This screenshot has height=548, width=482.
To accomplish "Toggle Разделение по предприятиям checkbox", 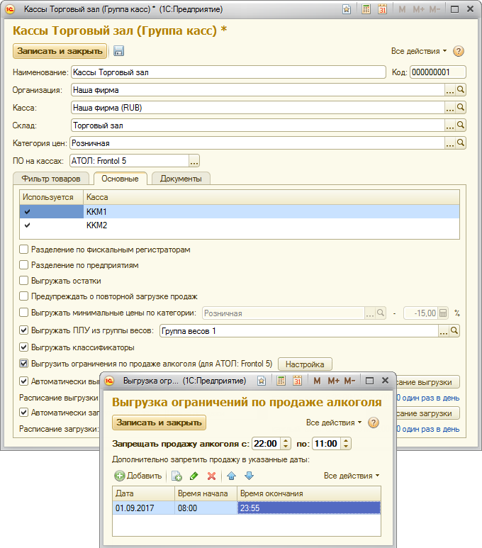I will [24, 265].
